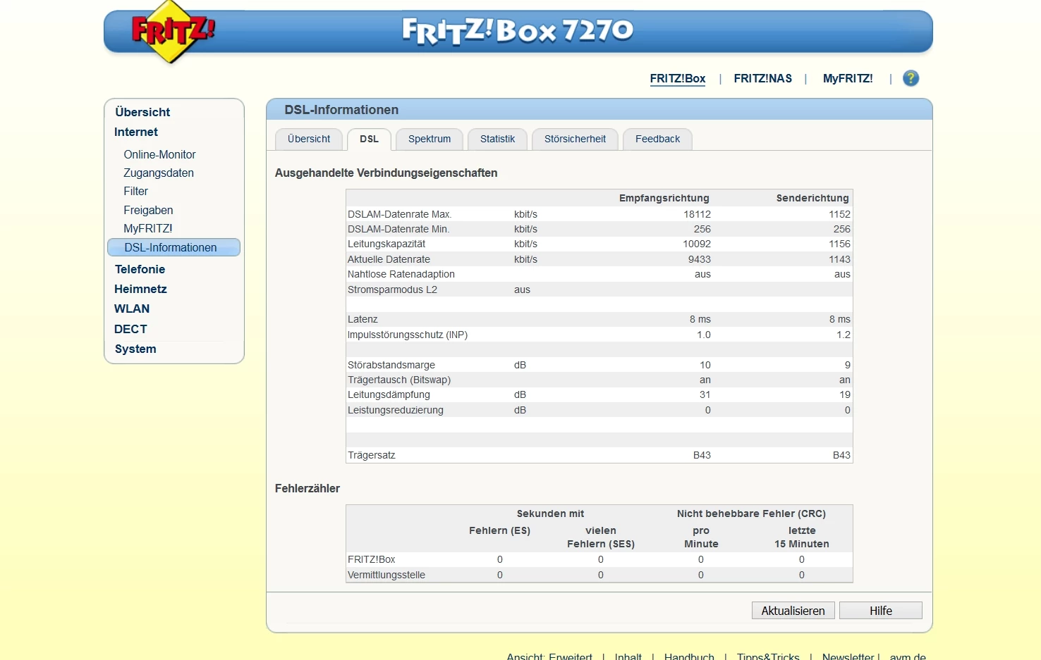1041x660 pixels.
Task: Open Freigaben in the sidebar
Action: pyautogui.click(x=148, y=210)
